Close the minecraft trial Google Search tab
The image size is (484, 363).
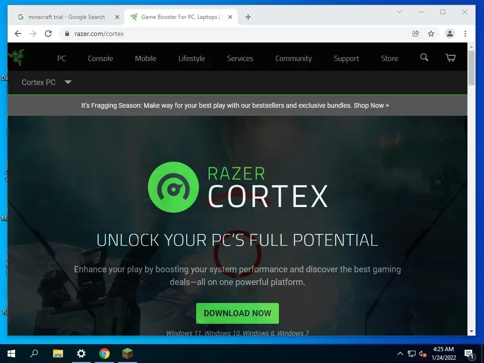click(x=117, y=17)
